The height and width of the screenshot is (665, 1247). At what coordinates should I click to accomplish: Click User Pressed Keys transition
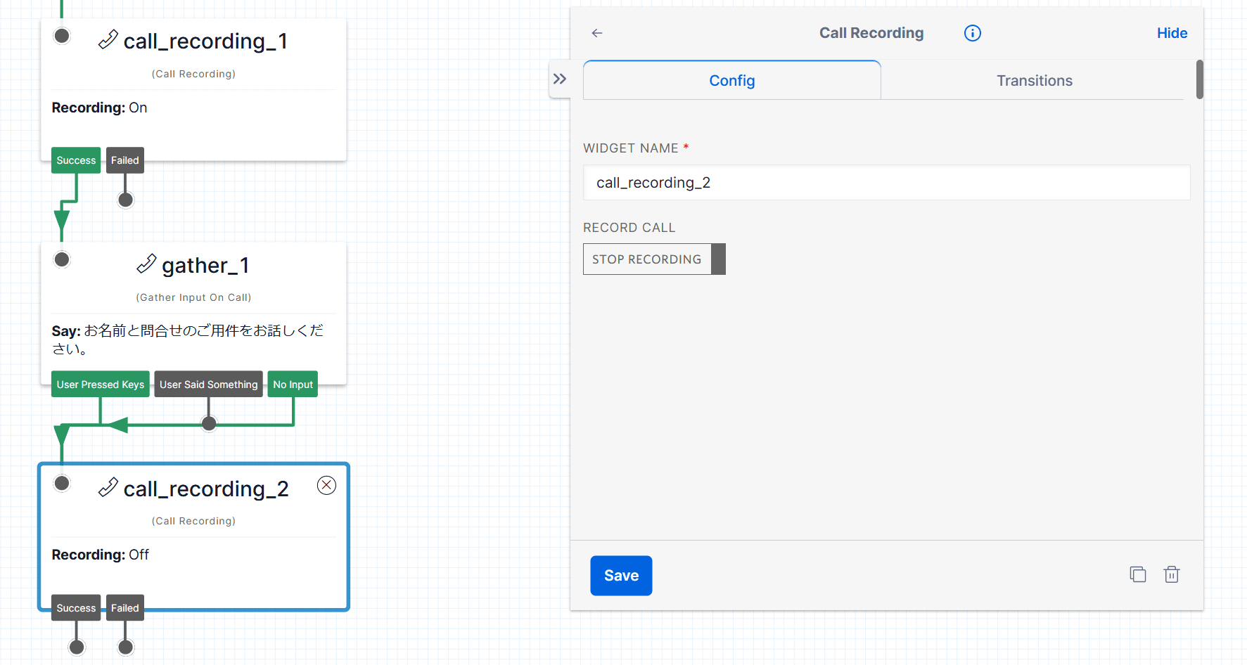point(101,385)
